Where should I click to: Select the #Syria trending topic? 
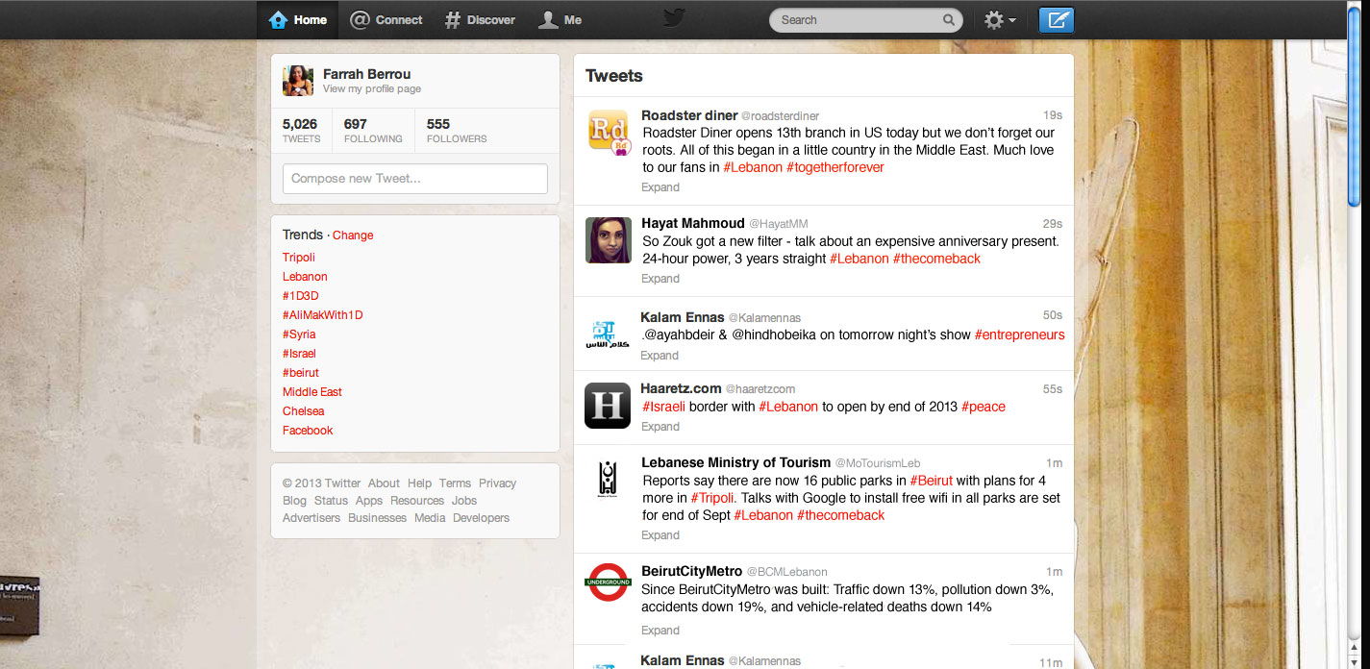299,334
